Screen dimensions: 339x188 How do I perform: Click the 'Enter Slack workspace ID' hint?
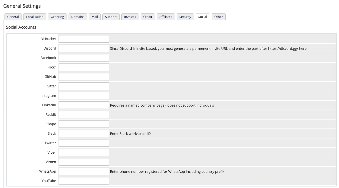130,134
